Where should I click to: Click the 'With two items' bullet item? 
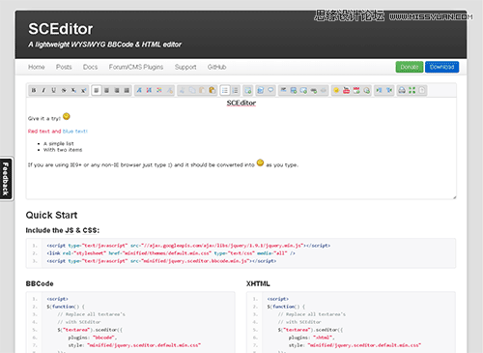coord(63,150)
